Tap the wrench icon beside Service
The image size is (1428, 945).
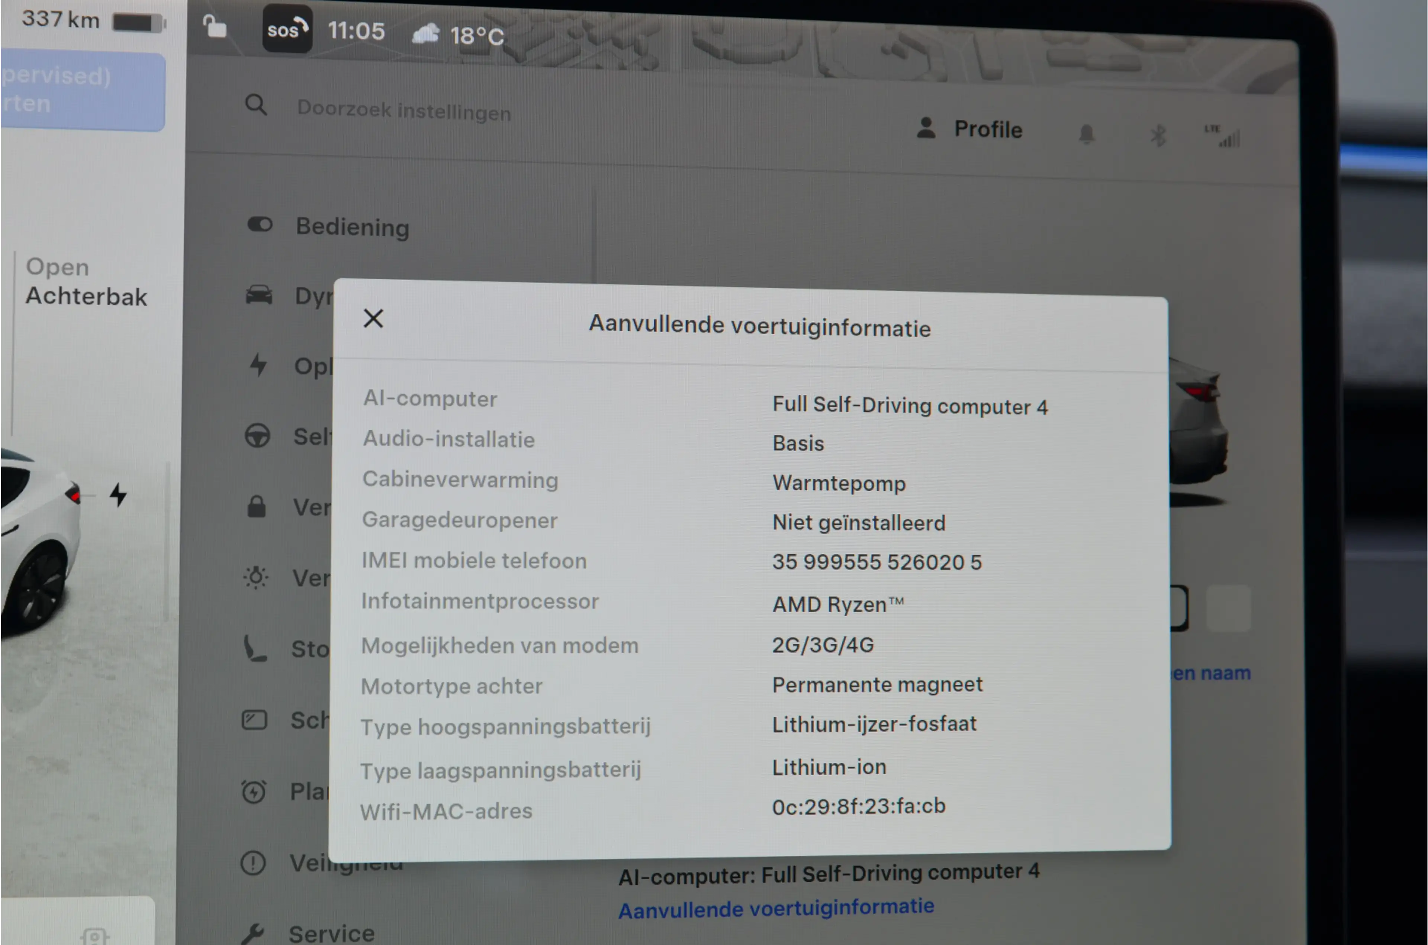click(253, 933)
